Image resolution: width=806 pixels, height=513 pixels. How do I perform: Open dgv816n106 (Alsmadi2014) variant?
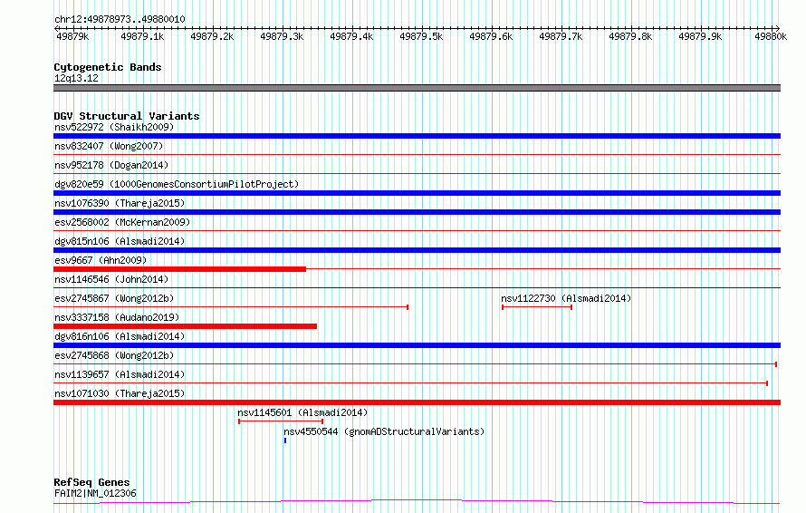120,336
